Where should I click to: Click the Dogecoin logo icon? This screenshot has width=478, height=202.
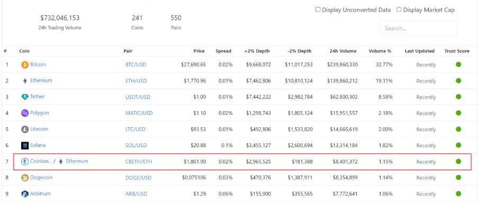(x=25, y=178)
